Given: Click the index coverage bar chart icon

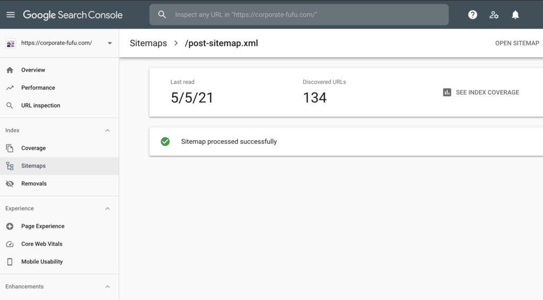Looking at the screenshot, I should [447, 92].
